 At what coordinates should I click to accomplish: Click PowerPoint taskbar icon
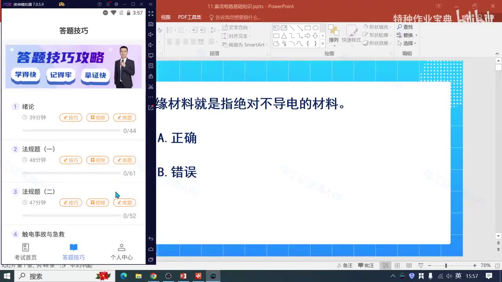click(x=183, y=276)
